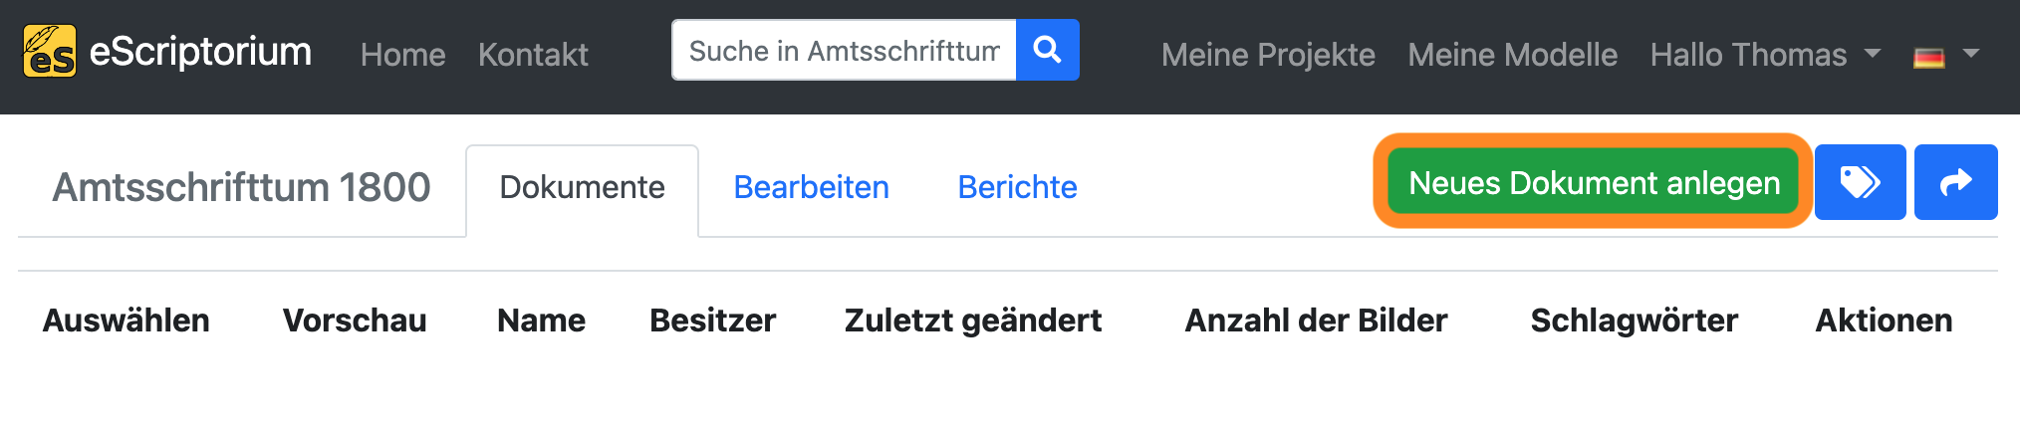Image resolution: width=2020 pixels, height=428 pixels.
Task: Open the Home link
Action: tap(402, 54)
